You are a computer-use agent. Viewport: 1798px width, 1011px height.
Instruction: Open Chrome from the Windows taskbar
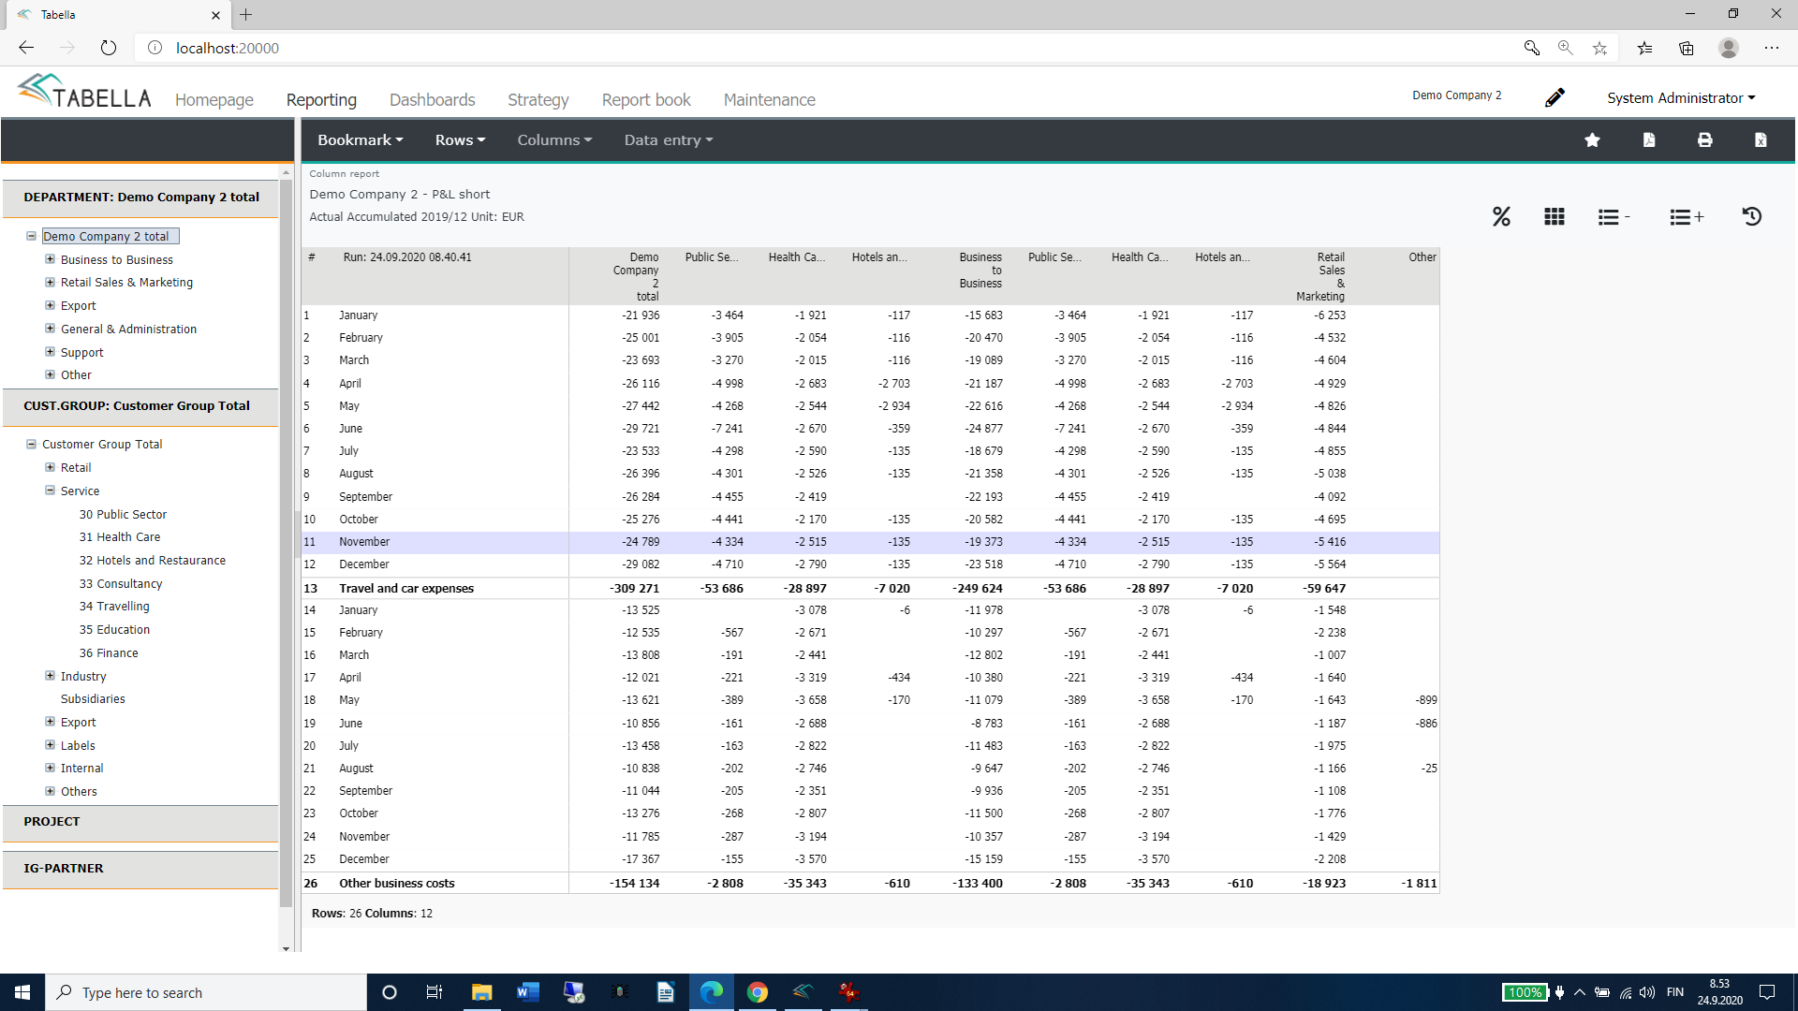757,992
